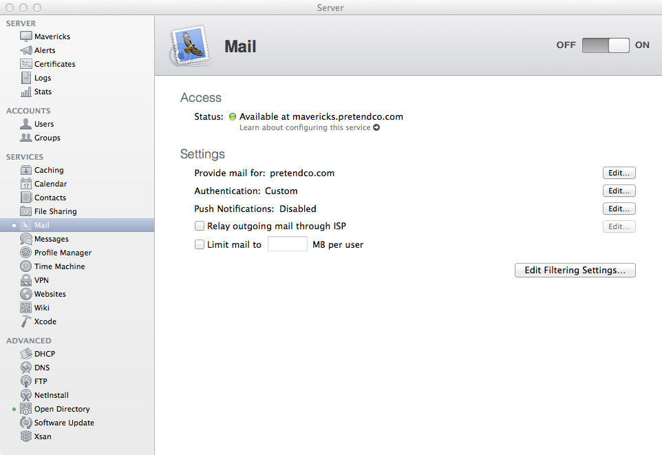The width and height of the screenshot is (662, 455).
Task: Select the Time Machine label
Action: (60, 266)
